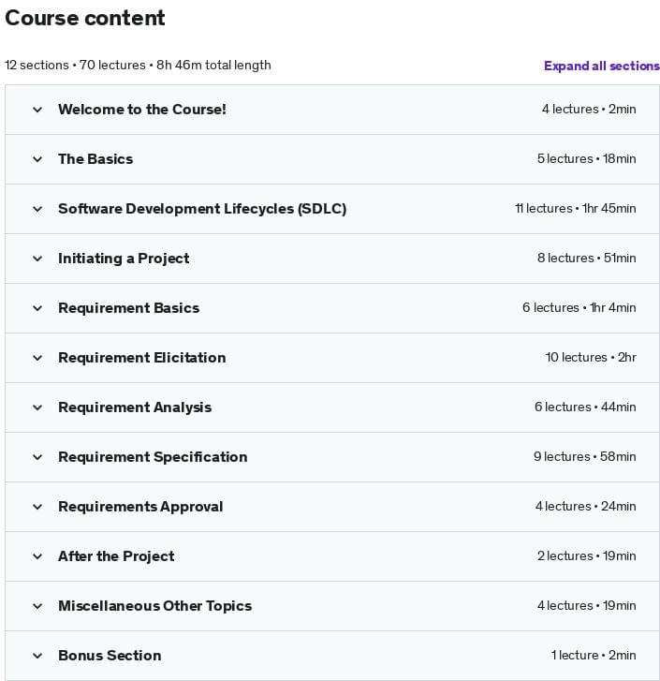Open chevron next to Requirement Basics
Viewport: 660px width, 681px height.
37,308
